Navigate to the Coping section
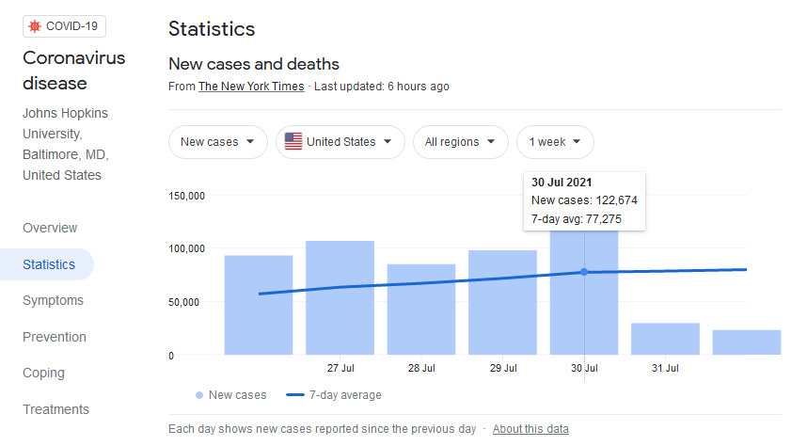This screenshot has width=807, height=446. [x=44, y=373]
